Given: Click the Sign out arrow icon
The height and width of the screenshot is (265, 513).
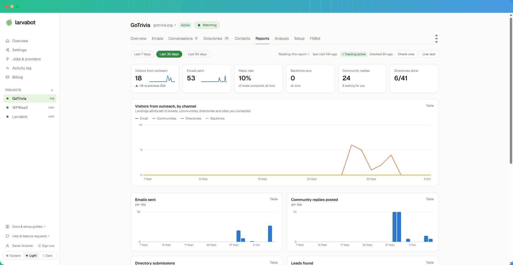Looking at the screenshot, I should point(39,246).
